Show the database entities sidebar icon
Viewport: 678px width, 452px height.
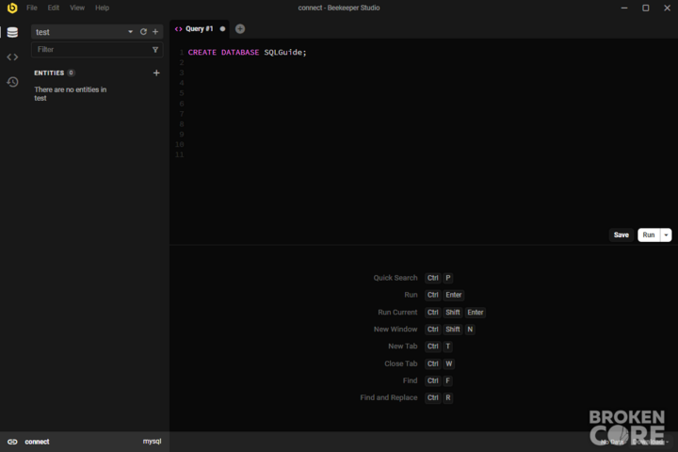12,32
